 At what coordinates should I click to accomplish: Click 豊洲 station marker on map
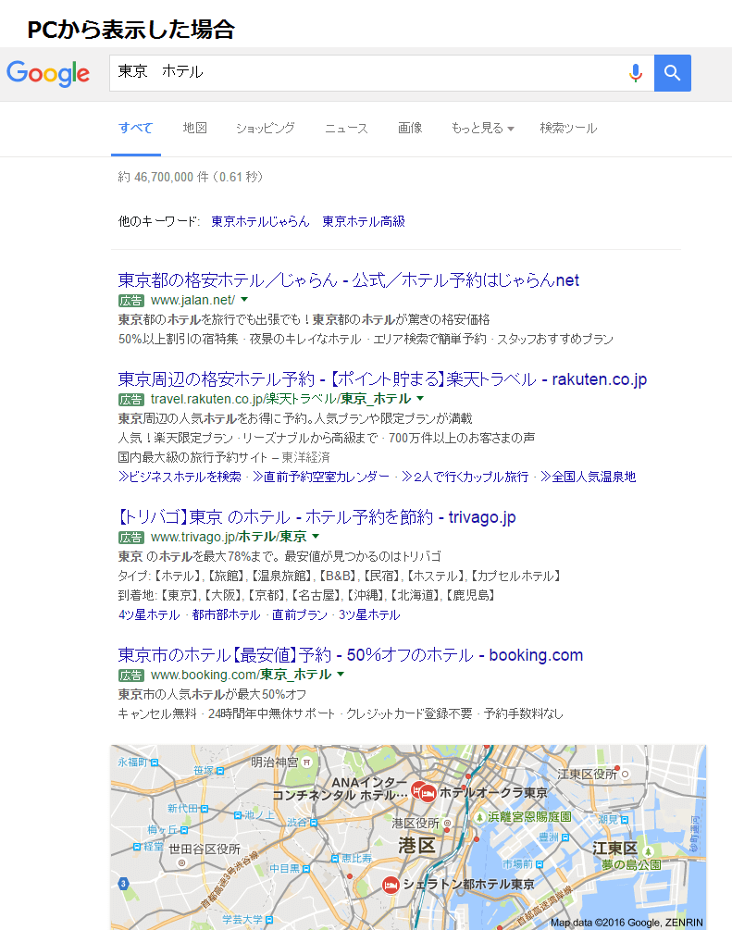[x=565, y=837]
